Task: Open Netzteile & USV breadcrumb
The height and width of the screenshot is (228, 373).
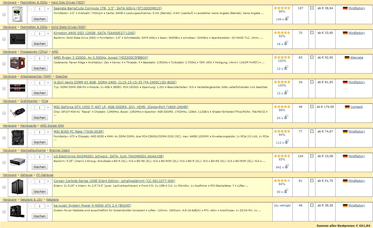Action: (x=31, y=200)
